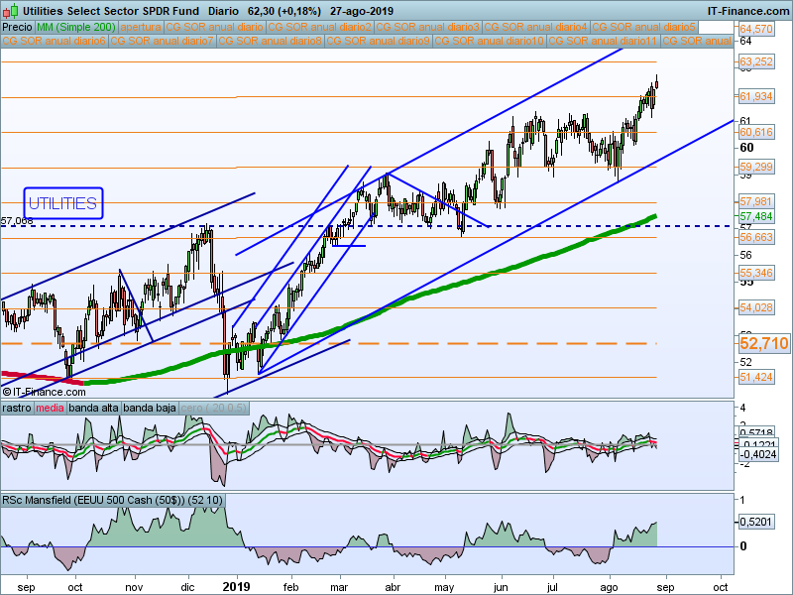Click the mar month on time axis
The image size is (793, 595).
click(339, 587)
